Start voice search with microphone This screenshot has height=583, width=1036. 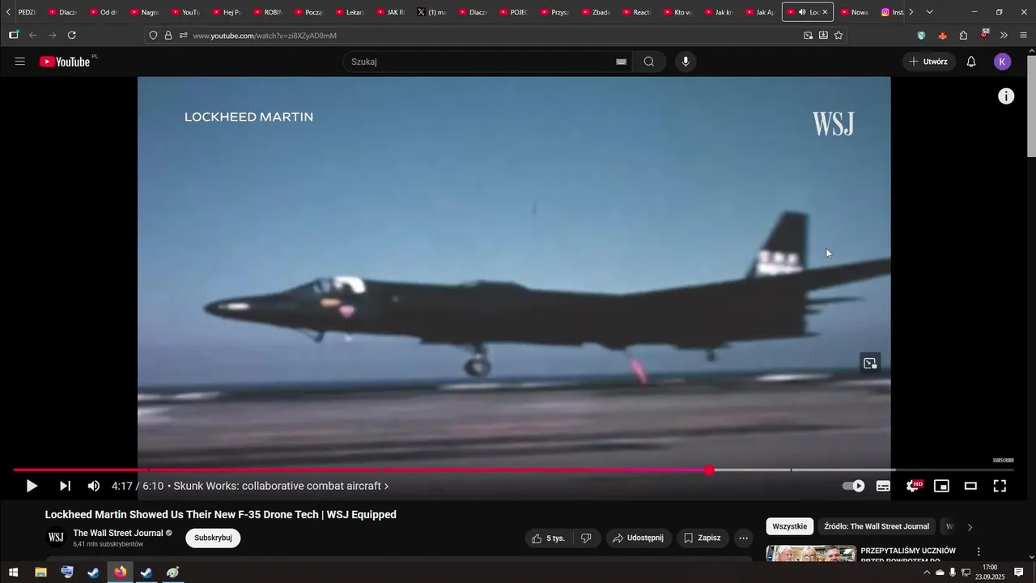tap(686, 62)
